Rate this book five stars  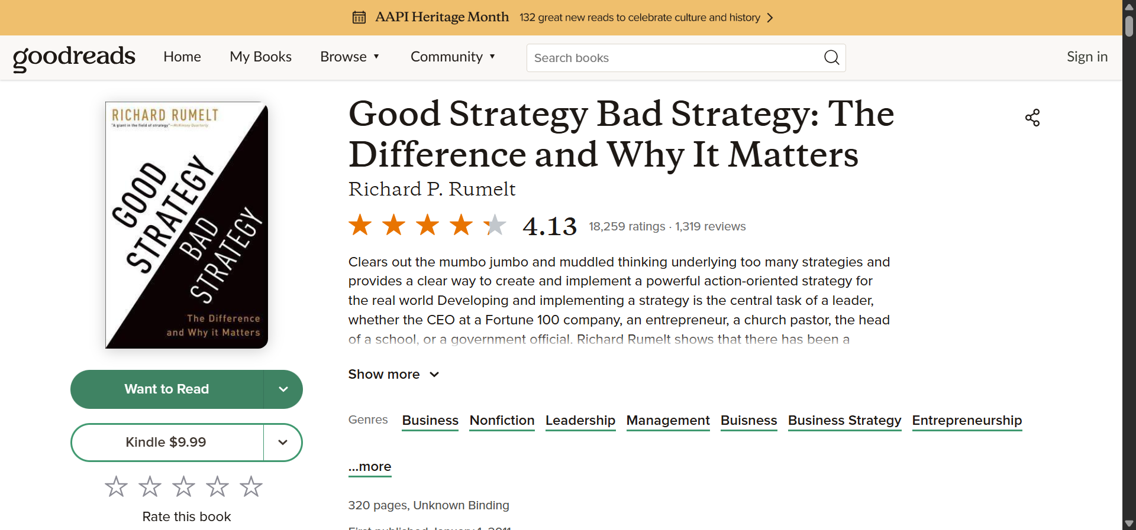pos(251,486)
